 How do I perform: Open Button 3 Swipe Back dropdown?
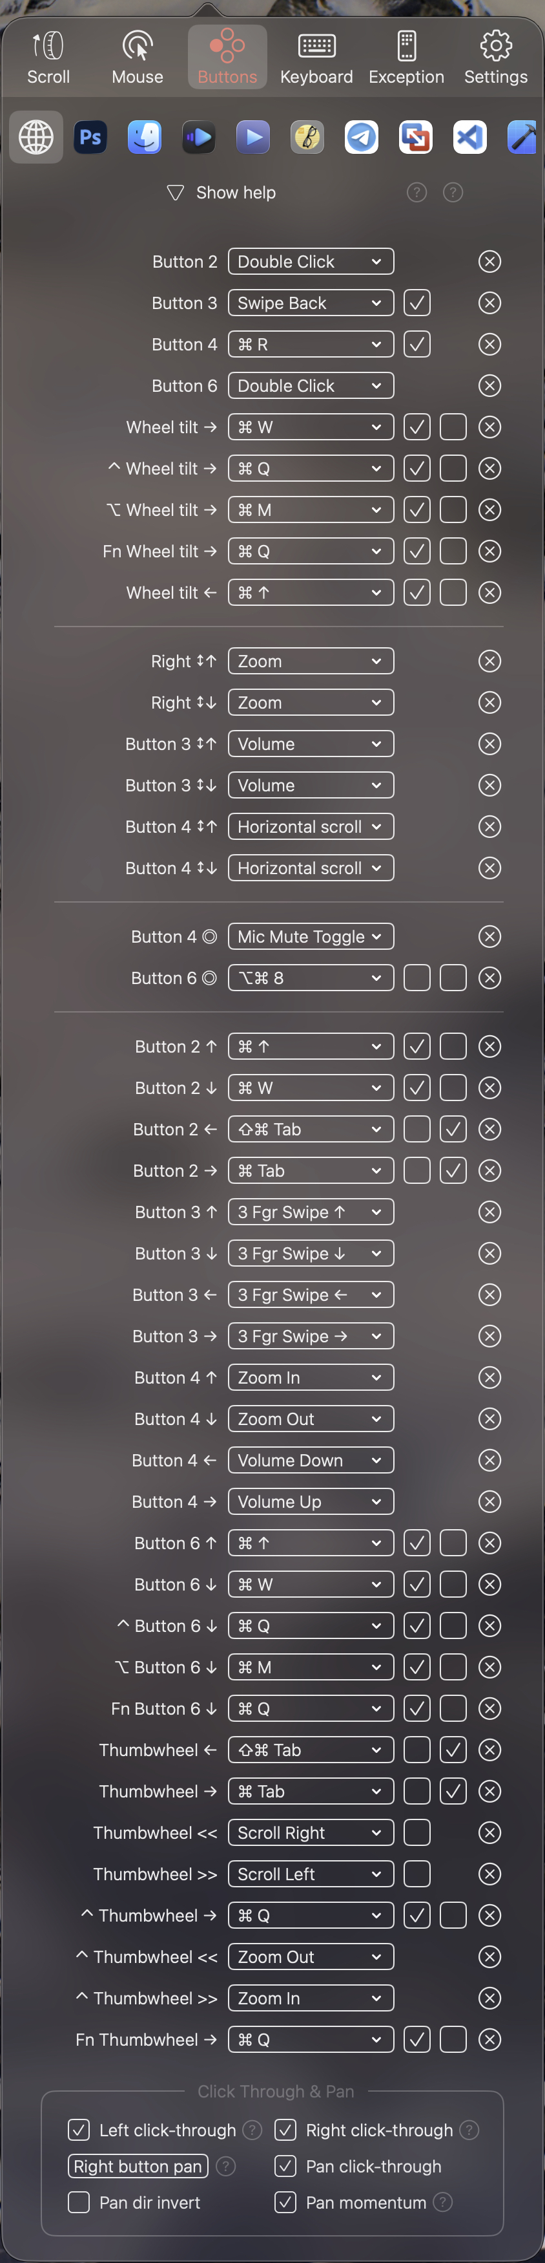pyautogui.click(x=311, y=303)
